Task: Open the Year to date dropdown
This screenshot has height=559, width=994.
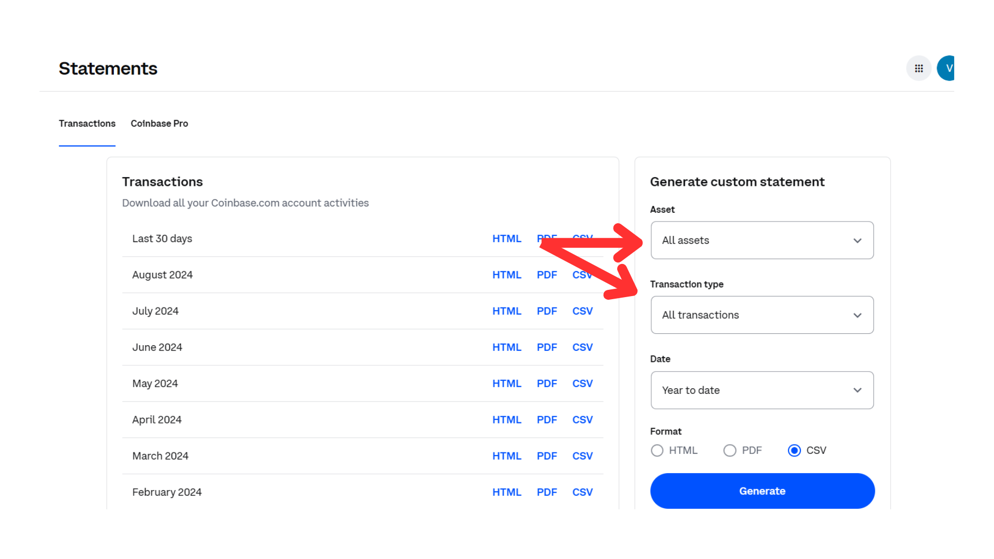Action: [762, 390]
